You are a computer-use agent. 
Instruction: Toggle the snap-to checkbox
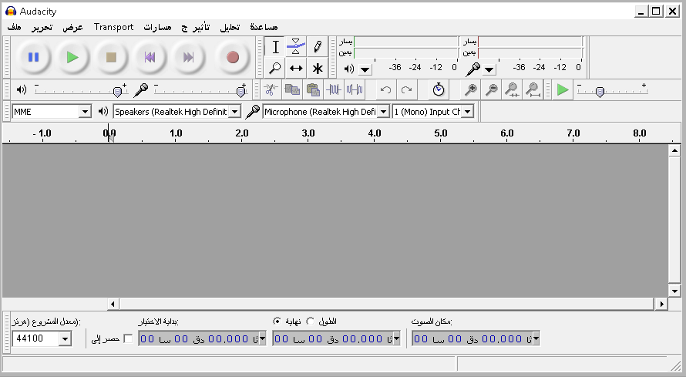[128, 339]
